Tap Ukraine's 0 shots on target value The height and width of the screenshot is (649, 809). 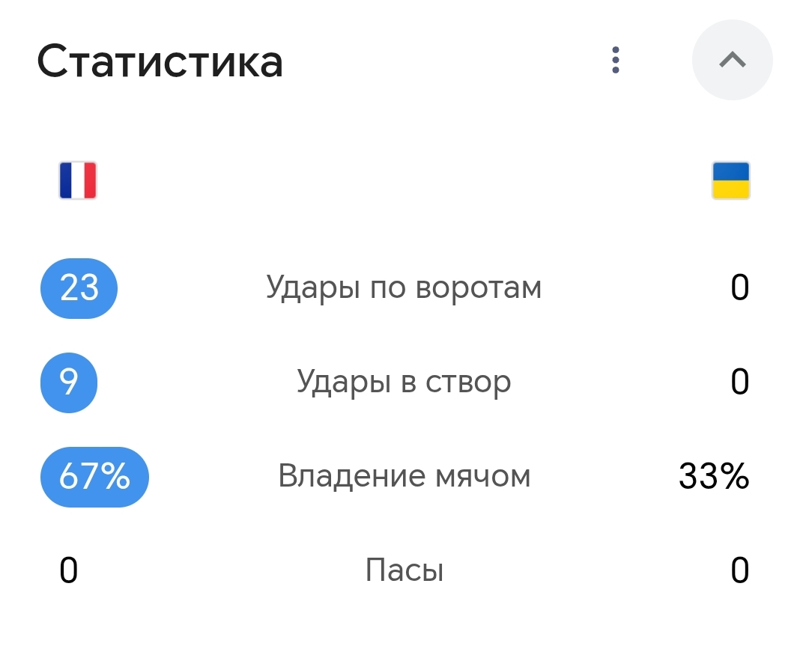click(x=740, y=382)
